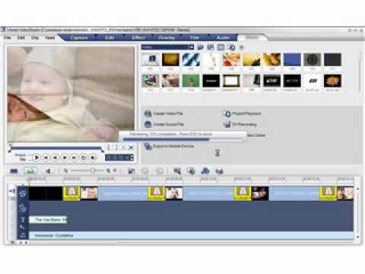The image size is (365, 274).
Task: Set the mark-in bracket point
Action: coord(109,148)
